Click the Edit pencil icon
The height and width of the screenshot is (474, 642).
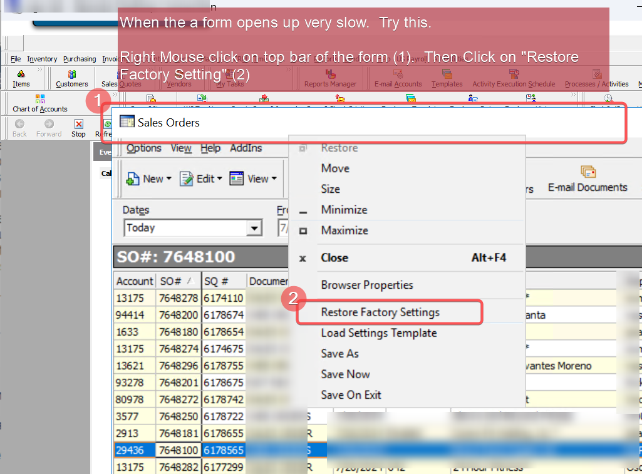(187, 178)
